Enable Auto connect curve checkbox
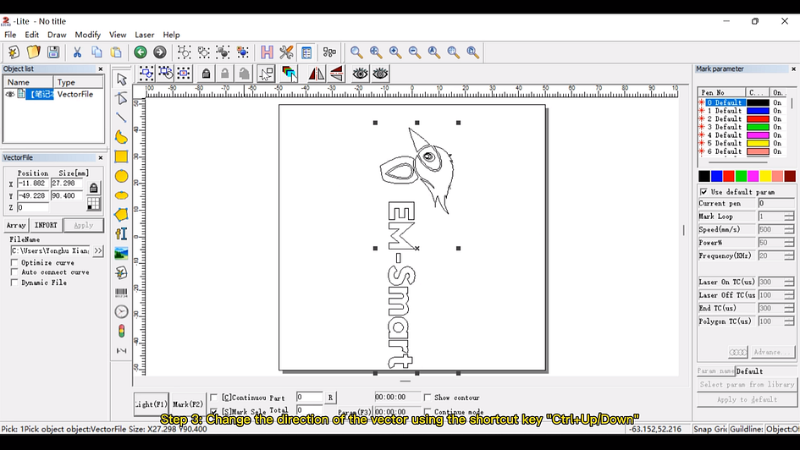Viewport: 800px width, 450px height. pos(14,272)
